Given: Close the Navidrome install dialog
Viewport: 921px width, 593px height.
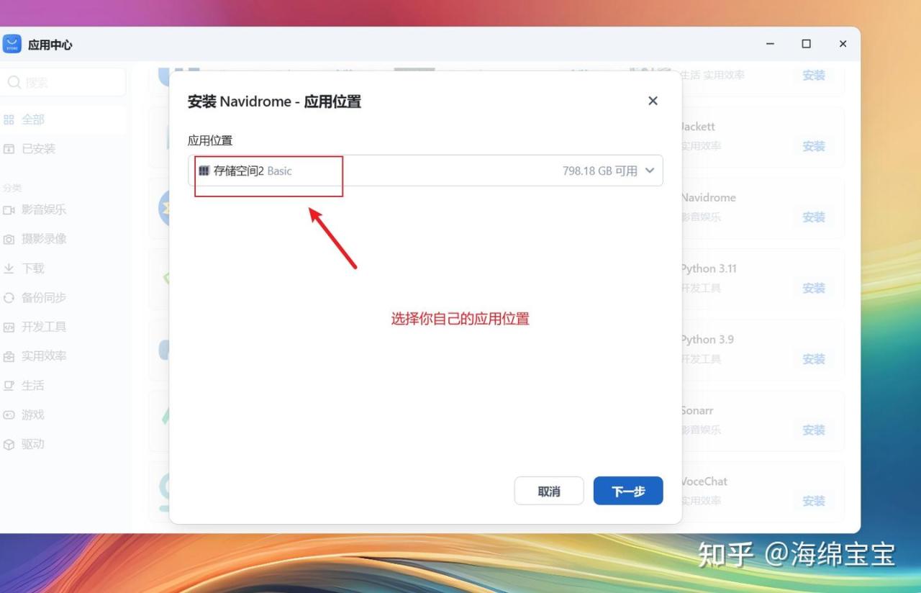Looking at the screenshot, I should coord(653,101).
